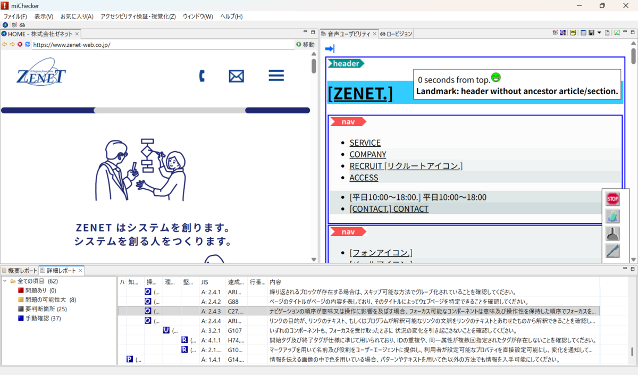This screenshot has height=375, width=638.
Task: Click the globe icon in main toolbar
Action: click(5, 24)
